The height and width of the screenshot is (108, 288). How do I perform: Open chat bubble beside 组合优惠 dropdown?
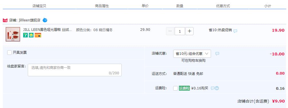217,54
